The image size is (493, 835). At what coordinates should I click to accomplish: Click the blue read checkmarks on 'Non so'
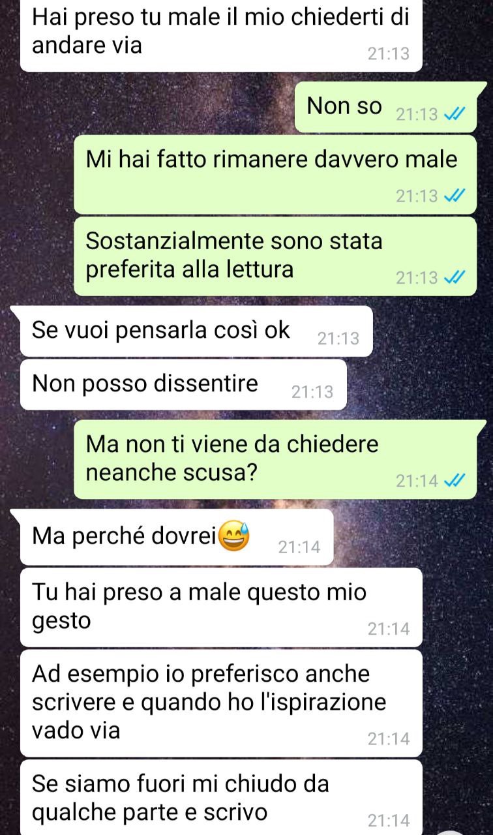pyautogui.click(x=453, y=115)
